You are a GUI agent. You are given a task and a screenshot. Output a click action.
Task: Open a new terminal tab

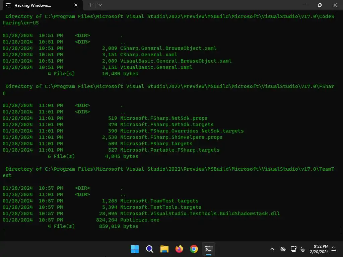click(90, 5)
